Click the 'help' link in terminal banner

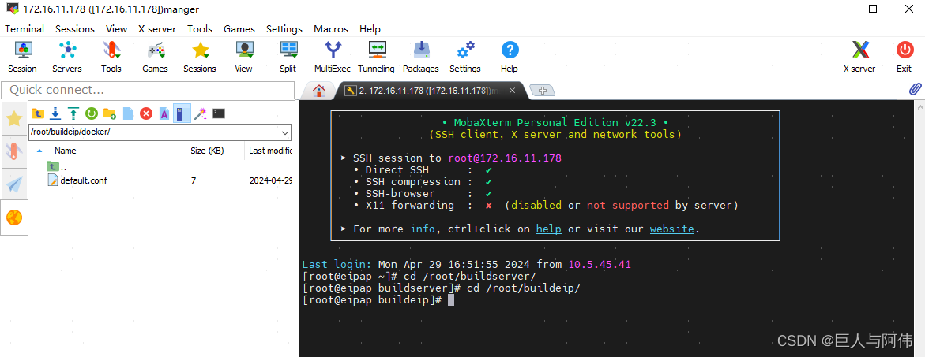click(x=549, y=229)
